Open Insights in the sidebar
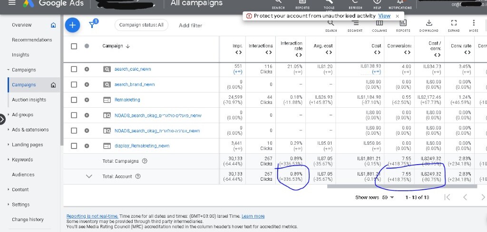This screenshot has width=487, height=232. [20, 55]
